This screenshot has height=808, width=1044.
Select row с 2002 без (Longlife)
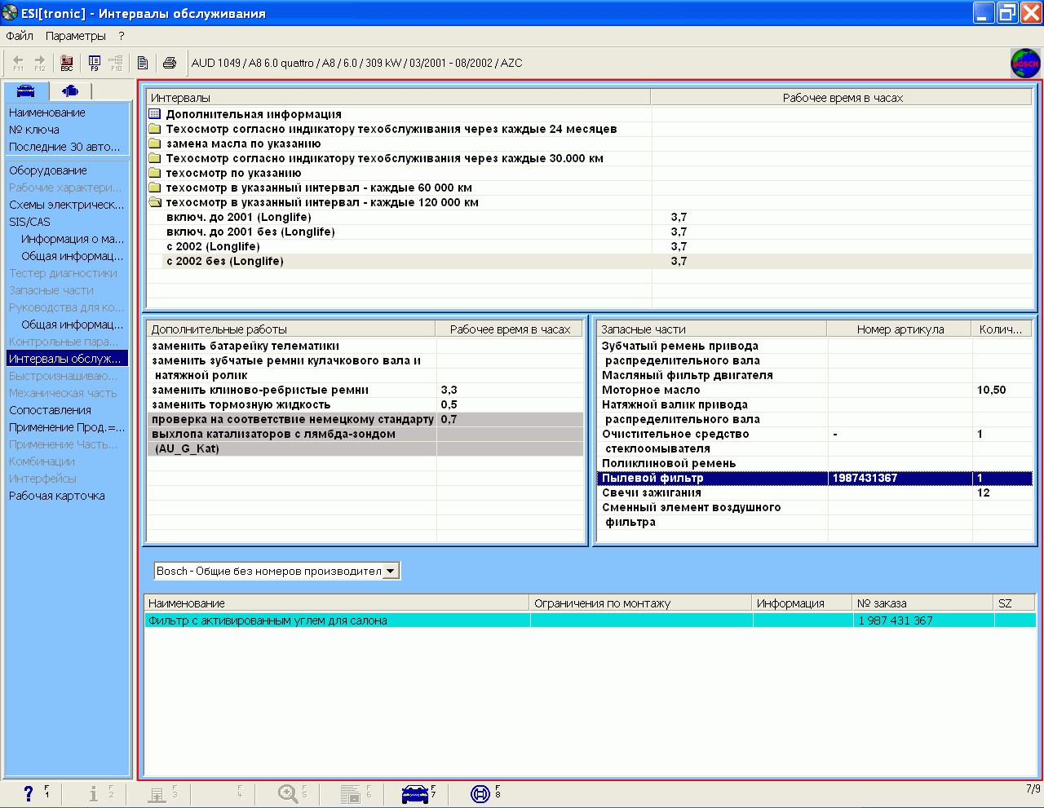point(590,261)
